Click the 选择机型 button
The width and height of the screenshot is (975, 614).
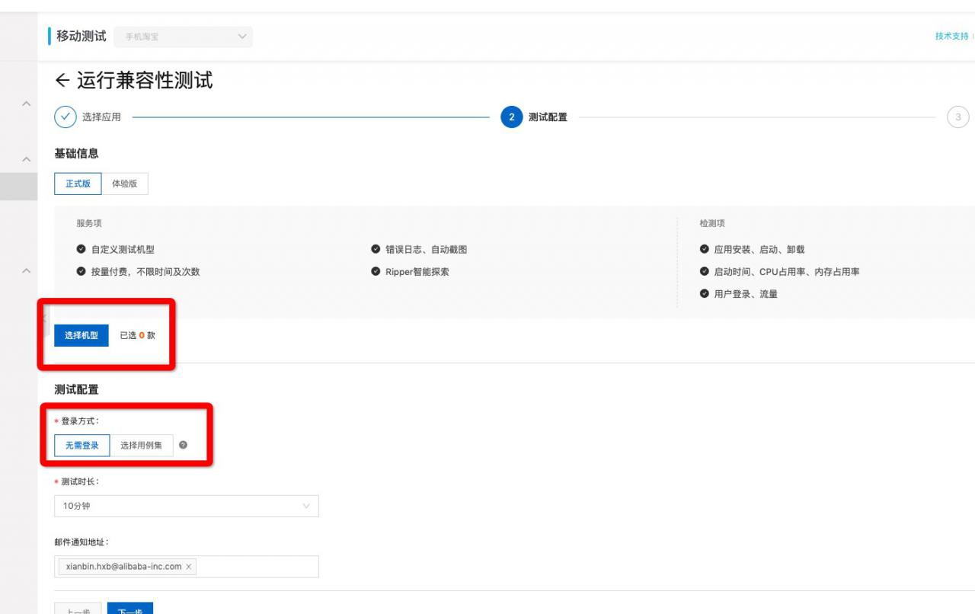point(82,335)
